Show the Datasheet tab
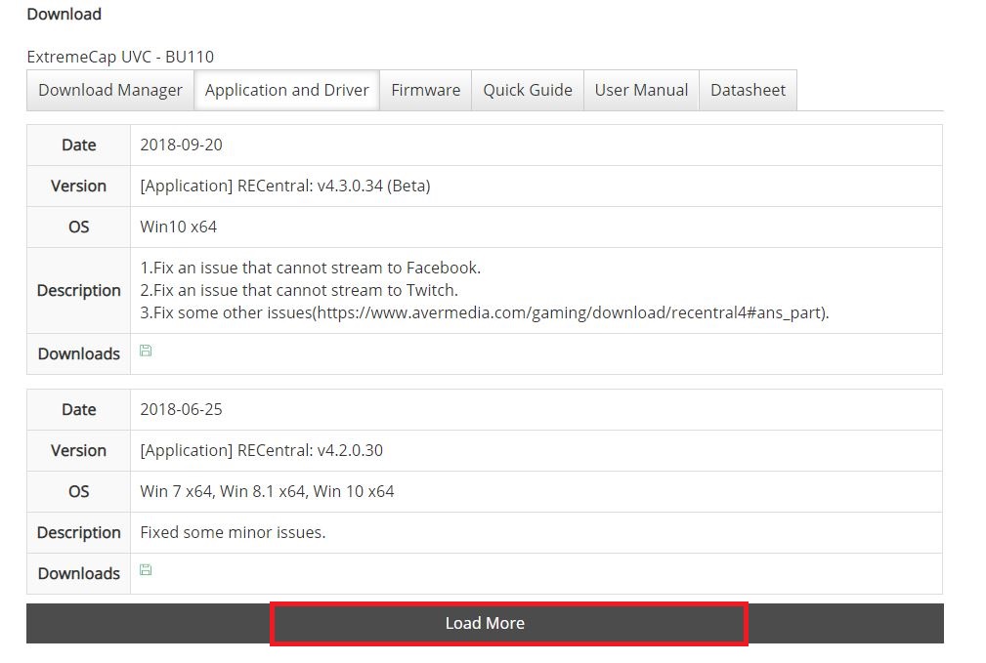986x663 pixels. [x=748, y=90]
